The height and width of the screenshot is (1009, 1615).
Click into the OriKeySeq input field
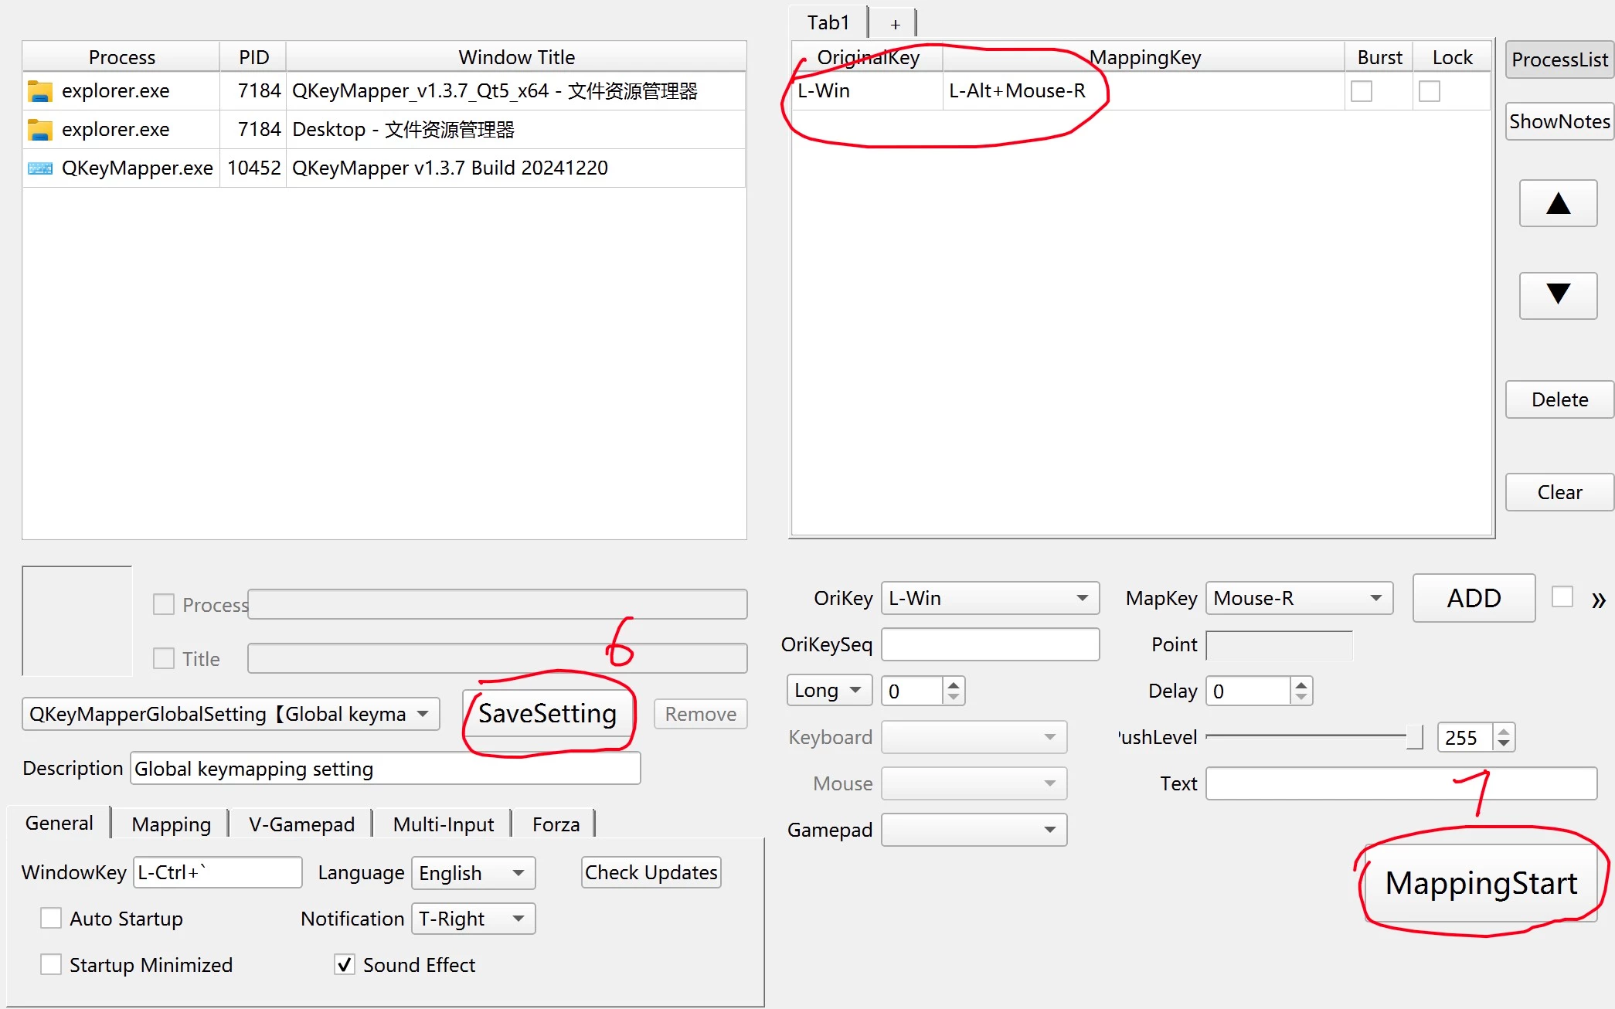click(990, 644)
